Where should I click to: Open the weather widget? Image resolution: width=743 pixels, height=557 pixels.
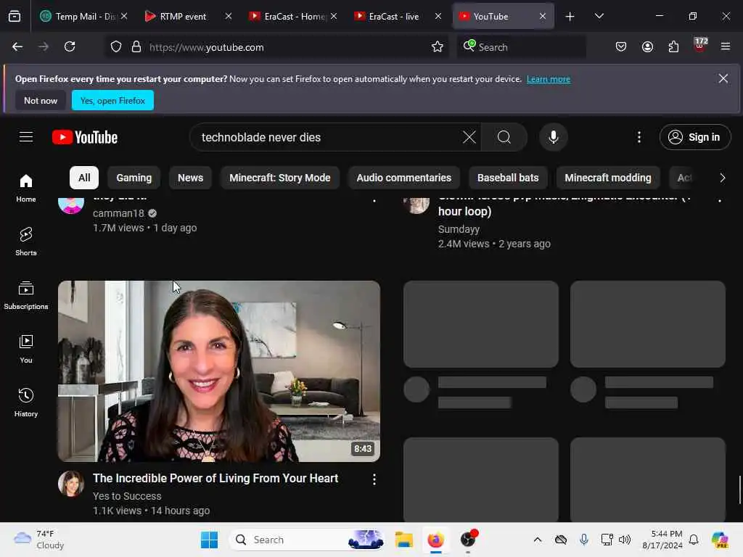(39, 540)
